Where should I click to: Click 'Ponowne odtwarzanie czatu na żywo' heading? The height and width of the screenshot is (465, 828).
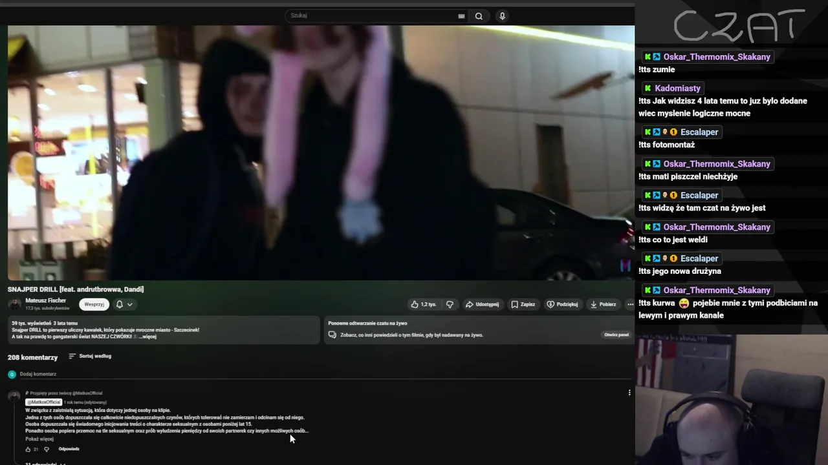point(367,323)
